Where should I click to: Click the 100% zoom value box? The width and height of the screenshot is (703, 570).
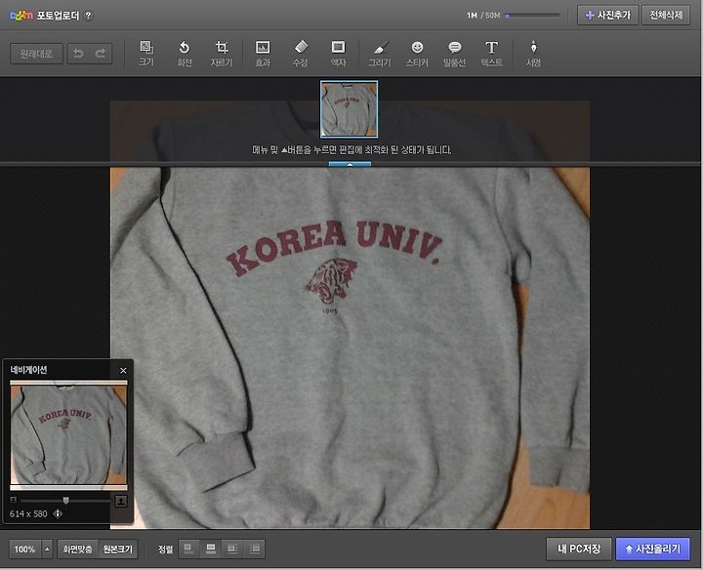[x=25, y=549]
